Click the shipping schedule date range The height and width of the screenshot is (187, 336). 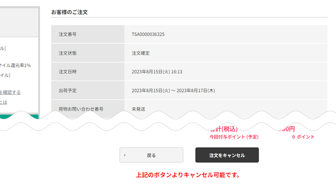173,91
